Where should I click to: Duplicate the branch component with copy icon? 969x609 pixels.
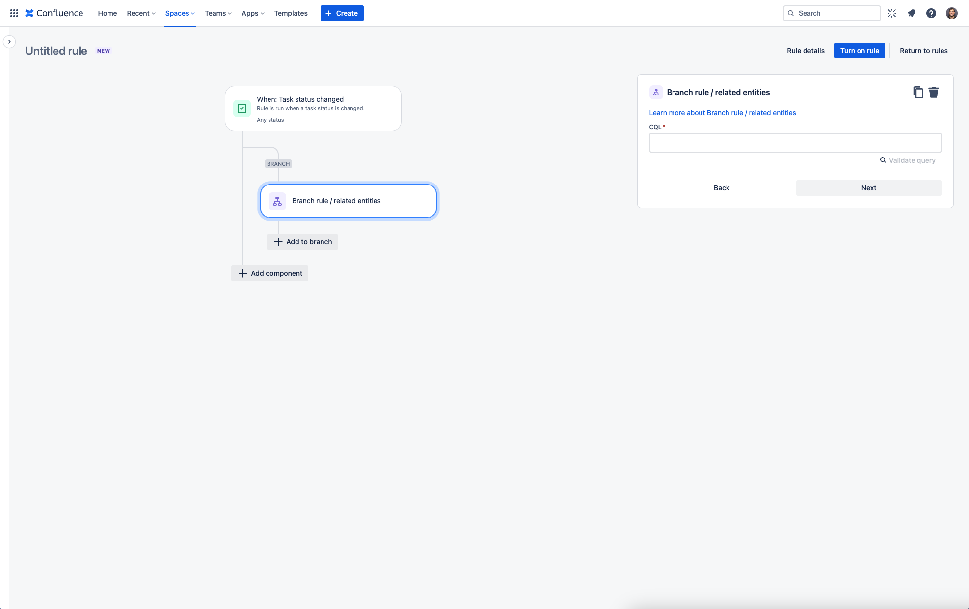pyautogui.click(x=918, y=92)
